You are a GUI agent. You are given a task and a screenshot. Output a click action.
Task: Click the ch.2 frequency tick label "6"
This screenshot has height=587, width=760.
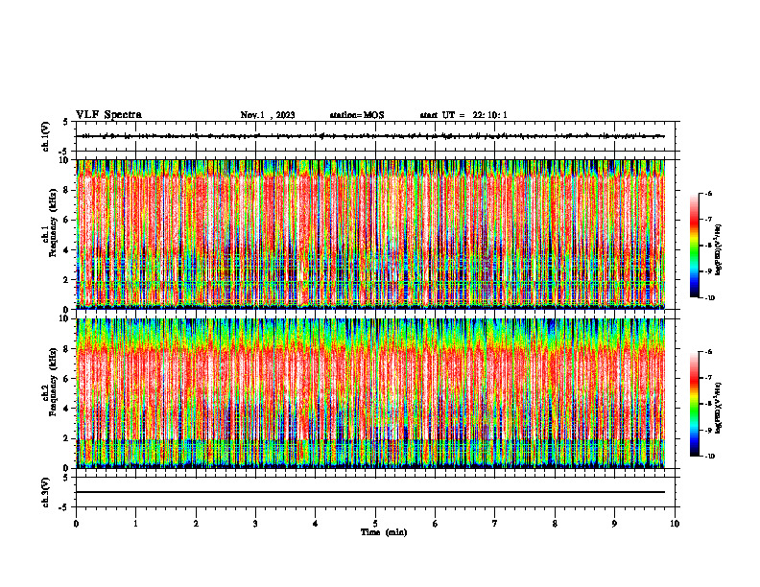click(x=67, y=379)
